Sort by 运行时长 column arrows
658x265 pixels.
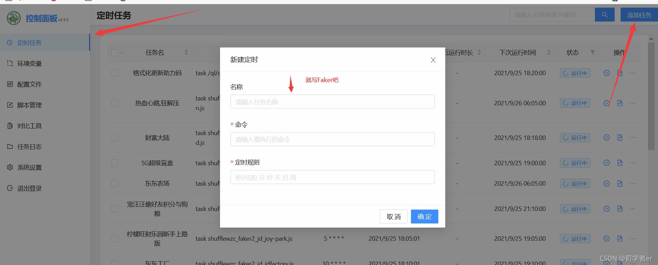479,52
